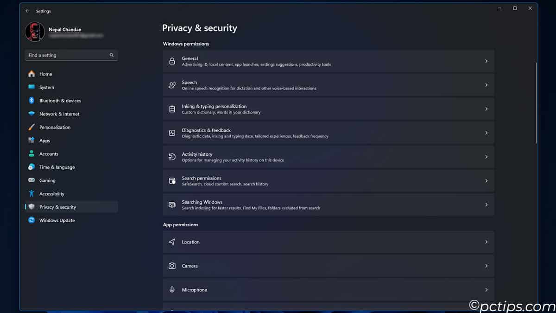The height and width of the screenshot is (313, 556).
Task: Expand the Location permission chevron
Action: pyautogui.click(x=486, y=242)
